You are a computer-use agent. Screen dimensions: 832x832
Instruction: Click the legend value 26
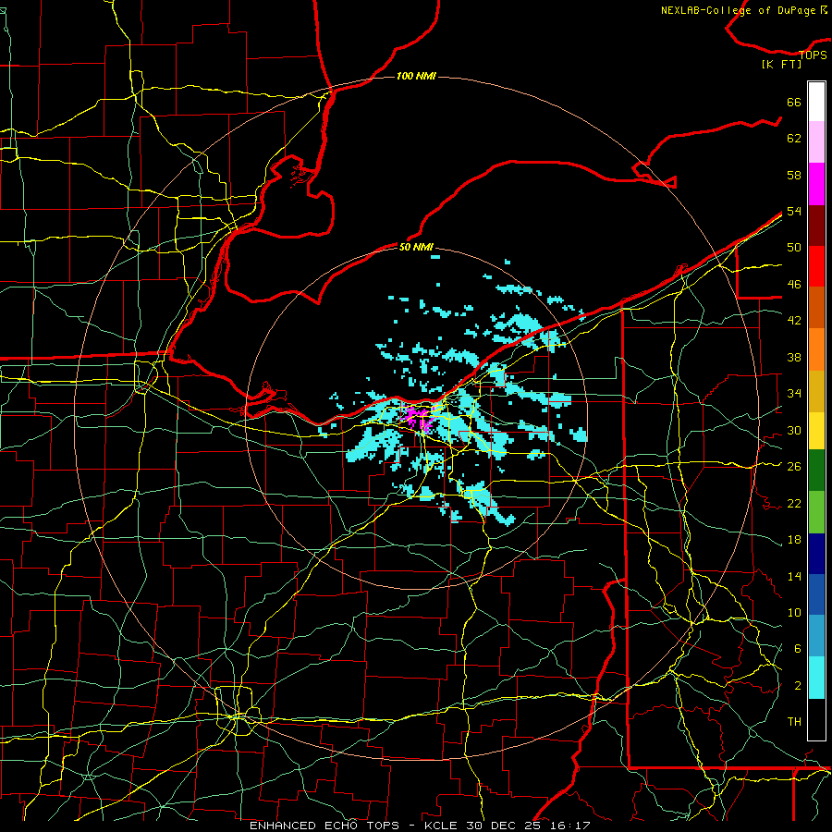794,467
